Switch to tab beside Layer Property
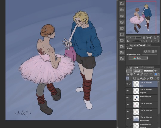This screenshot has height=128, width=161. (149, 45)
